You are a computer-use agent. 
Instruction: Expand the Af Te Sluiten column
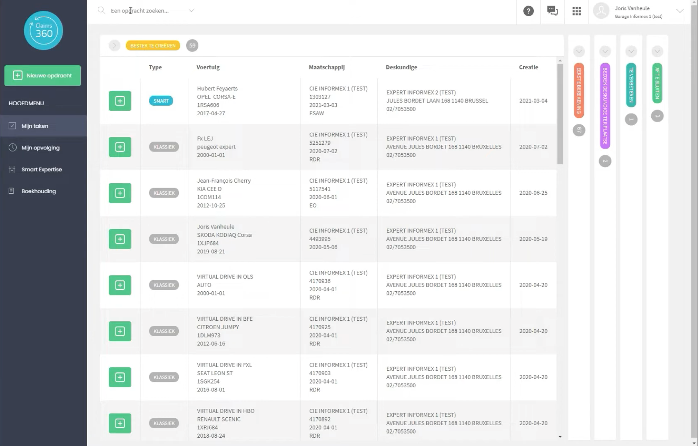pyautogui.click(x=657, y=52)
